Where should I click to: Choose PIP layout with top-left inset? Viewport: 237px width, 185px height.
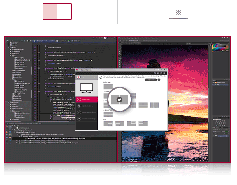click(143, 124)
